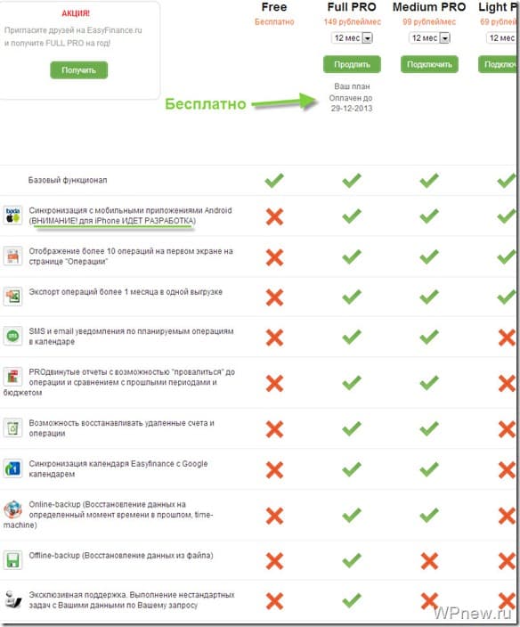This screenshot has width=520, height=627.
Task: Click the underlined iPhone development notice text
Action: tap(112, 221)
